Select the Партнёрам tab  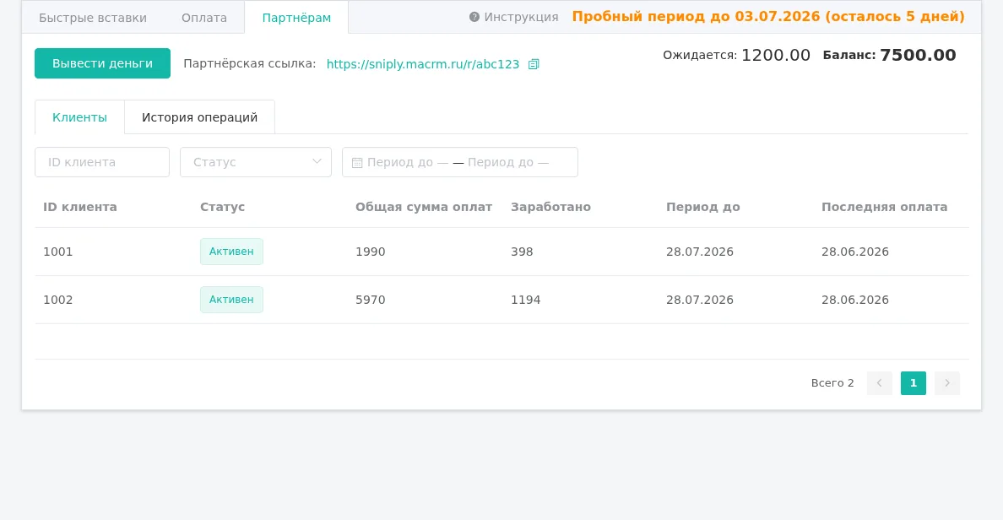pyautogui.click(x=297, y=18)
